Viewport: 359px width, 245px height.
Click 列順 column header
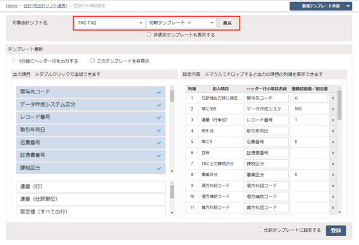tap(192, 89)
